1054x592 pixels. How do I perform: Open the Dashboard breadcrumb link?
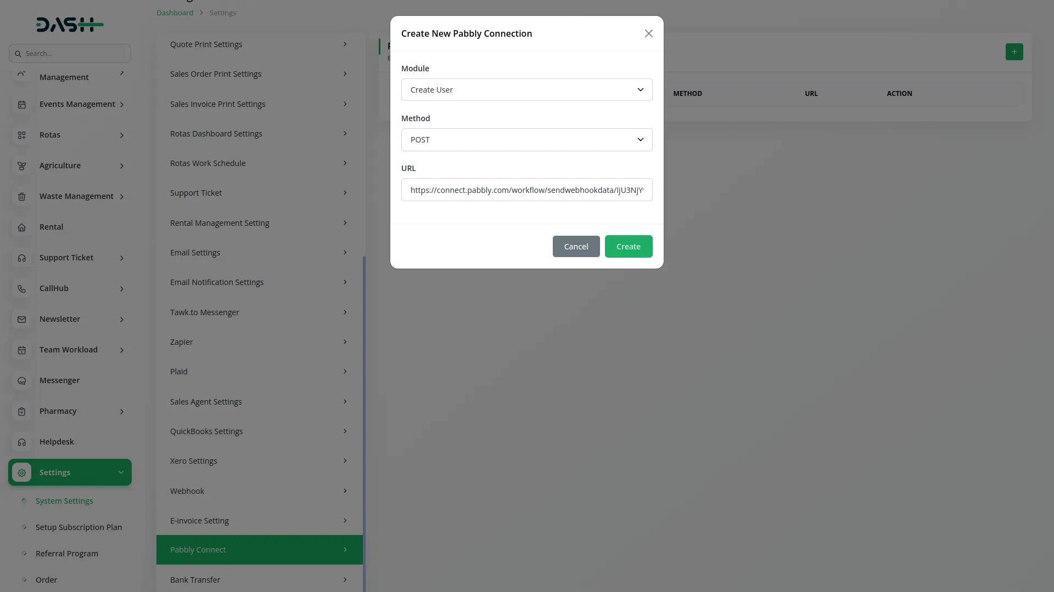173,12
